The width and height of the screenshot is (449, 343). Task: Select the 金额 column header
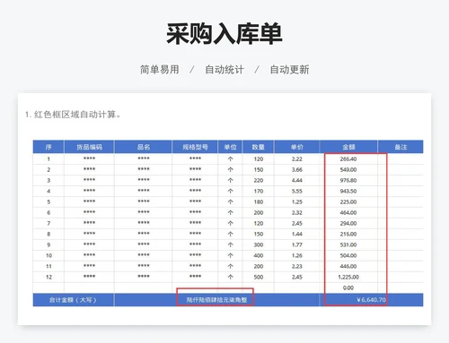348,147
